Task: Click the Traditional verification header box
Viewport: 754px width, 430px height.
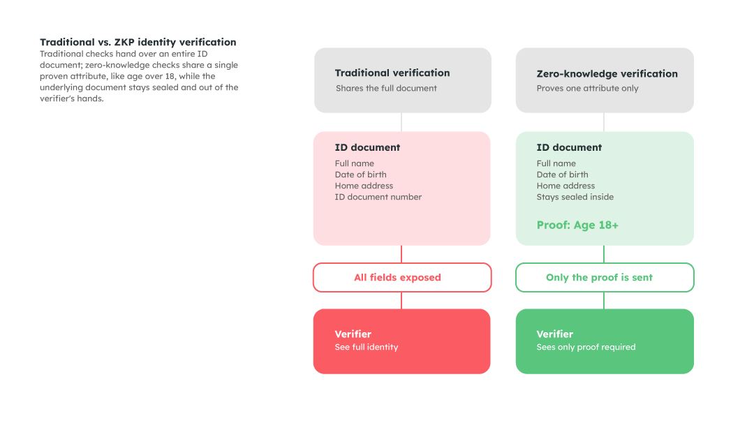Action: pyautogui.click(x=403, y=80)
